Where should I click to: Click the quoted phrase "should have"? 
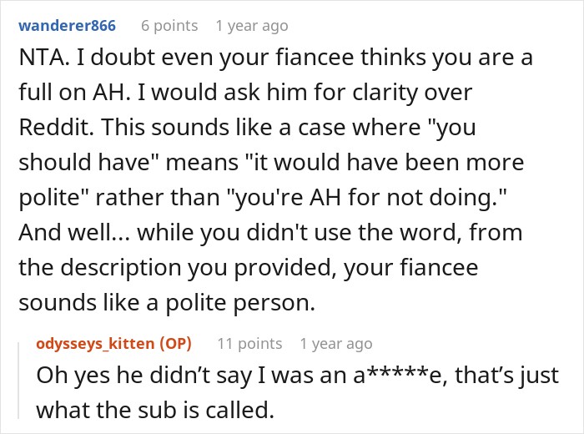pos(88,163)
